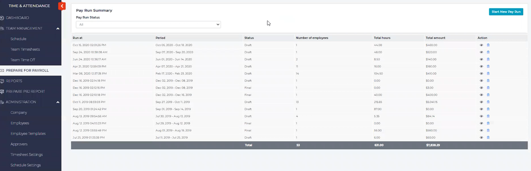Click the Reports icon in sidebar

click(2, 81)
